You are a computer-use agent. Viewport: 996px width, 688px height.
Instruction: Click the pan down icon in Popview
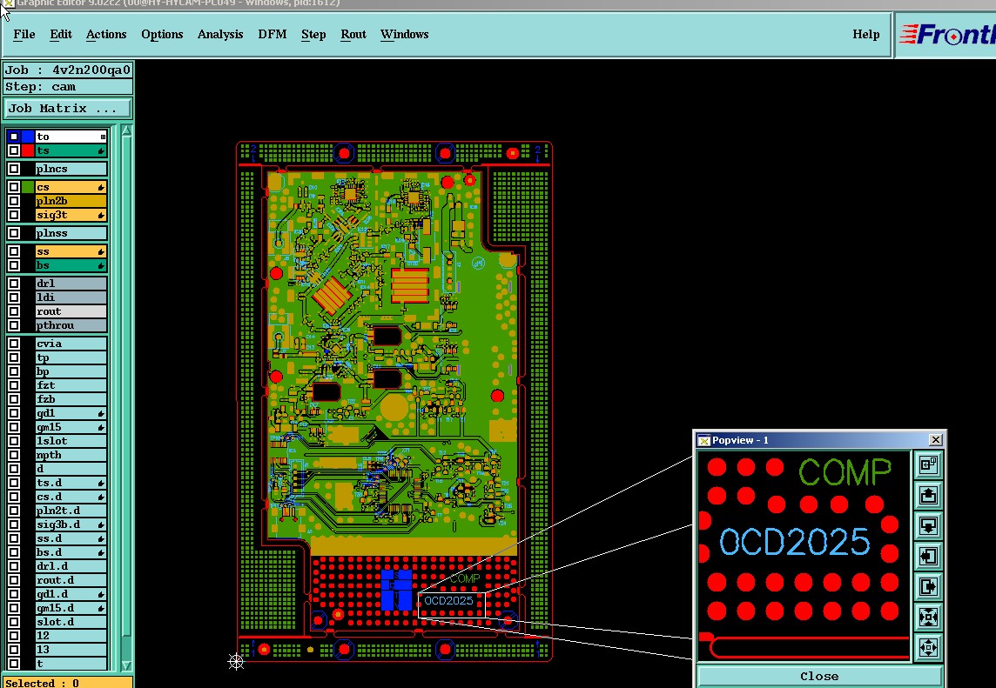[x=928, y=525]
